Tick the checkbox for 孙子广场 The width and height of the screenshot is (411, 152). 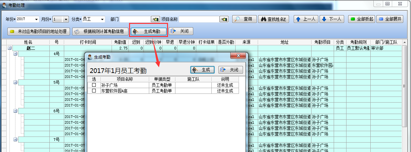coord(94,85)
